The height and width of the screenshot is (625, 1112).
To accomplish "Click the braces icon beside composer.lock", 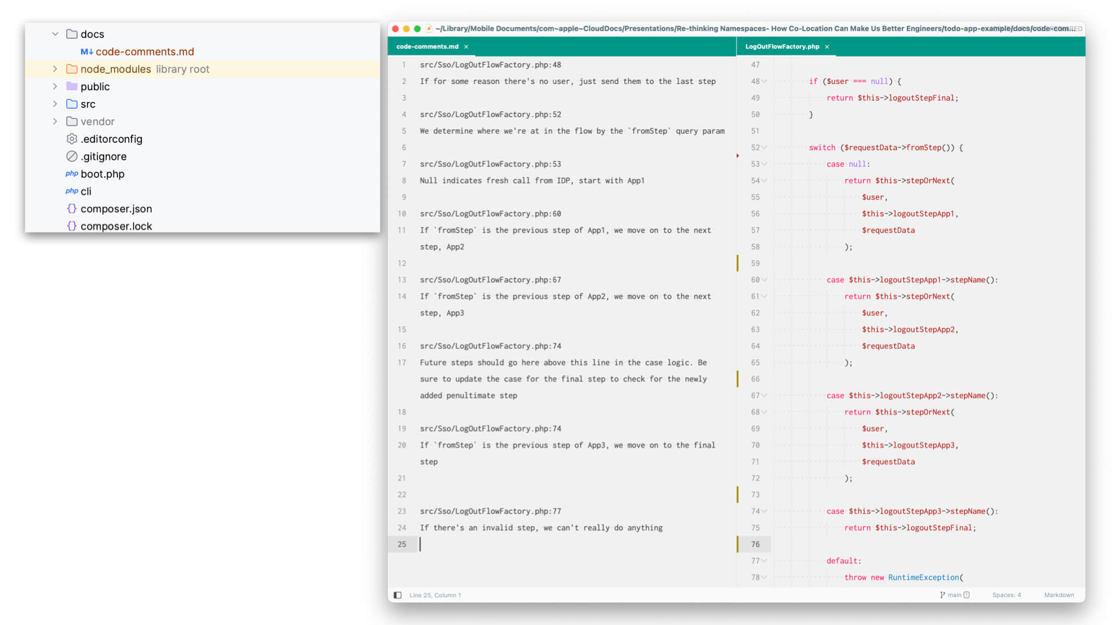I will point(72,226).
